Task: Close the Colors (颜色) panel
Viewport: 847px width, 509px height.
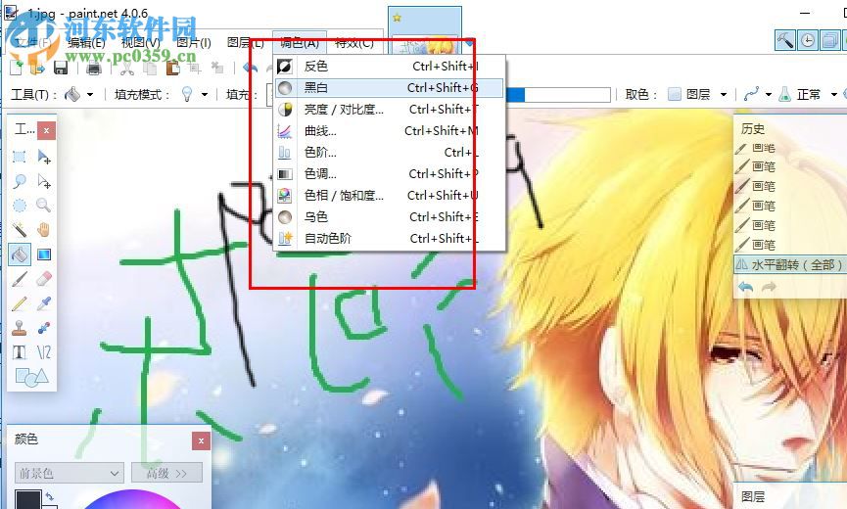Action: (201, 441)
